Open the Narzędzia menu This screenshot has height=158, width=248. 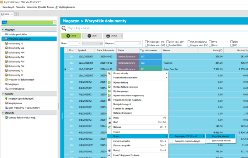click(x=21, y=7)
